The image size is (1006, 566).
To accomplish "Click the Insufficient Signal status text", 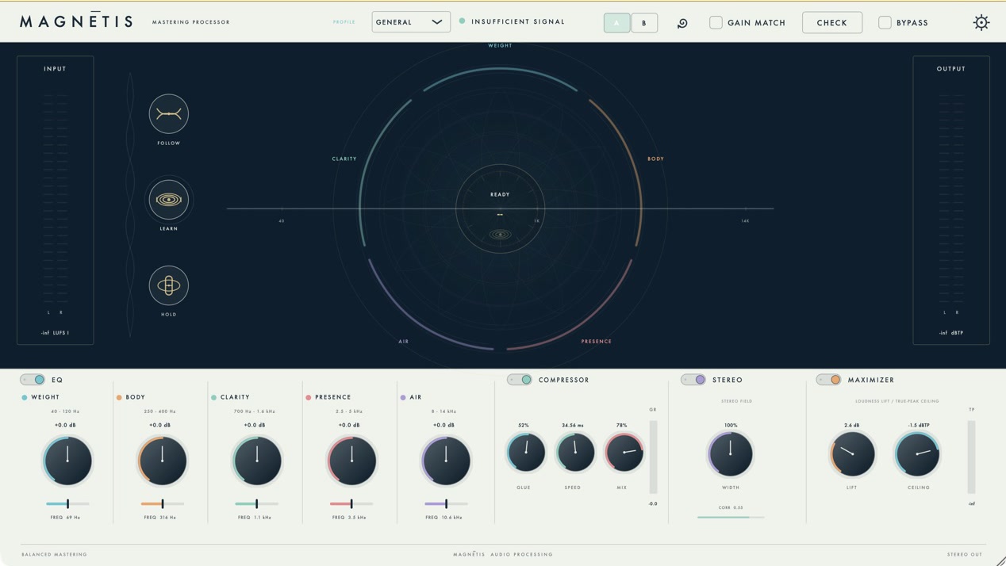I will 518,21.
